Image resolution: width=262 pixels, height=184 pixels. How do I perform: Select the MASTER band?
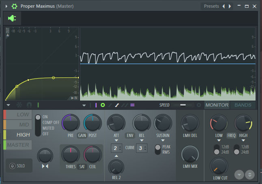(17, 145)
